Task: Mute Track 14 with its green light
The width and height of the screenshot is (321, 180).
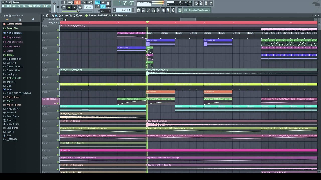Action: pyautogui.click(x=58, y=125)
